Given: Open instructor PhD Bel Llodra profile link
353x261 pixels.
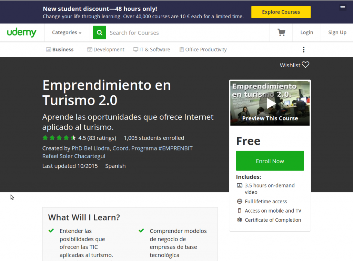Looking at the screenshot, I should (x=132, y=148).
